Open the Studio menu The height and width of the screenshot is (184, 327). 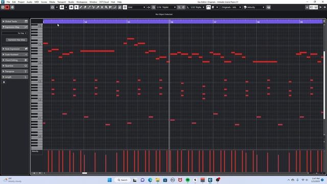(71, 2)
